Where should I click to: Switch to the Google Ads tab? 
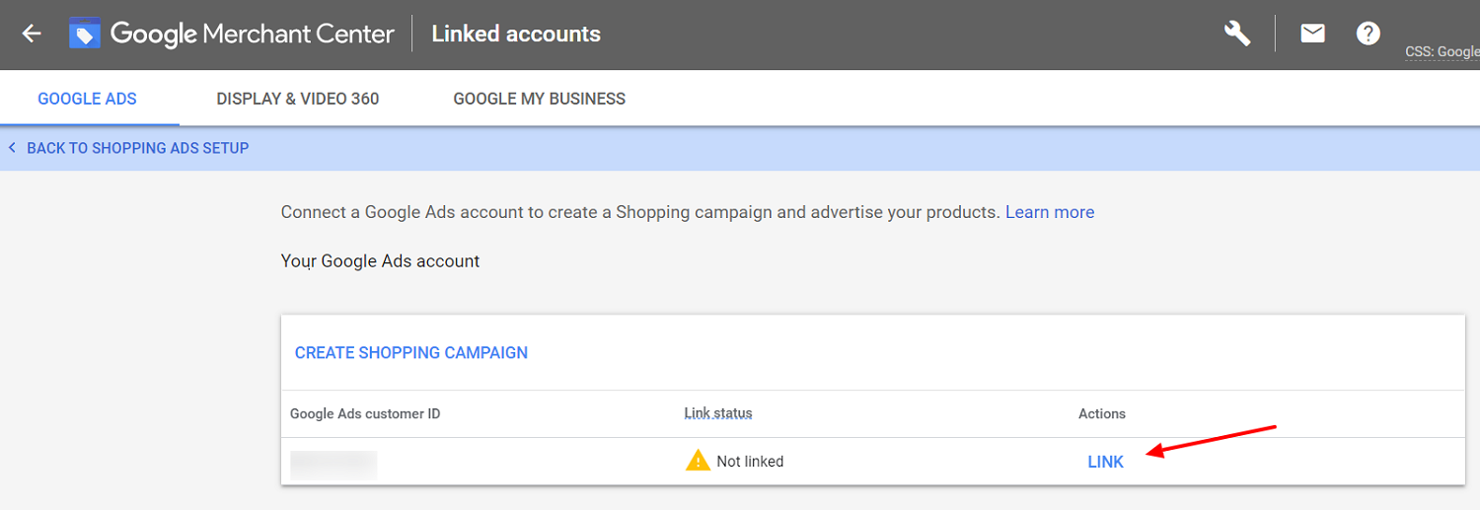click(x=88, y=99)
